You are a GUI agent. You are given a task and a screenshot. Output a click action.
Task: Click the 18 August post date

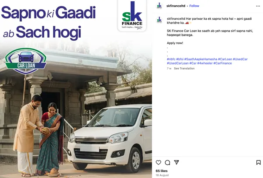click(162, 175)
